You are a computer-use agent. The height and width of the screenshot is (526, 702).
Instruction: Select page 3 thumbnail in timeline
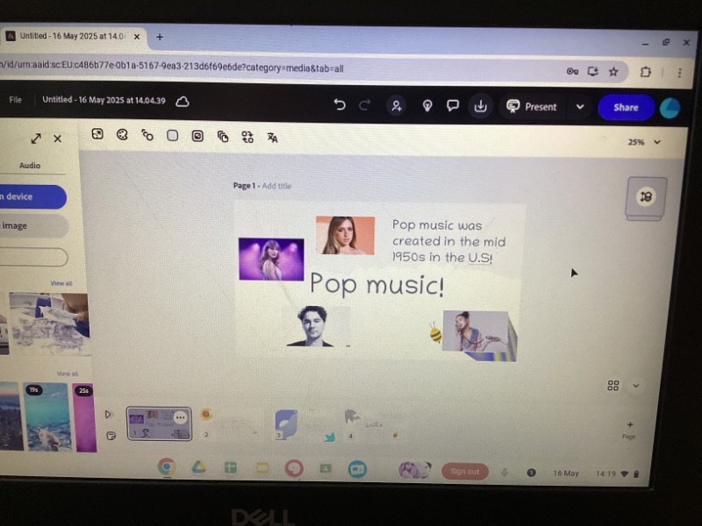[304, 424]
